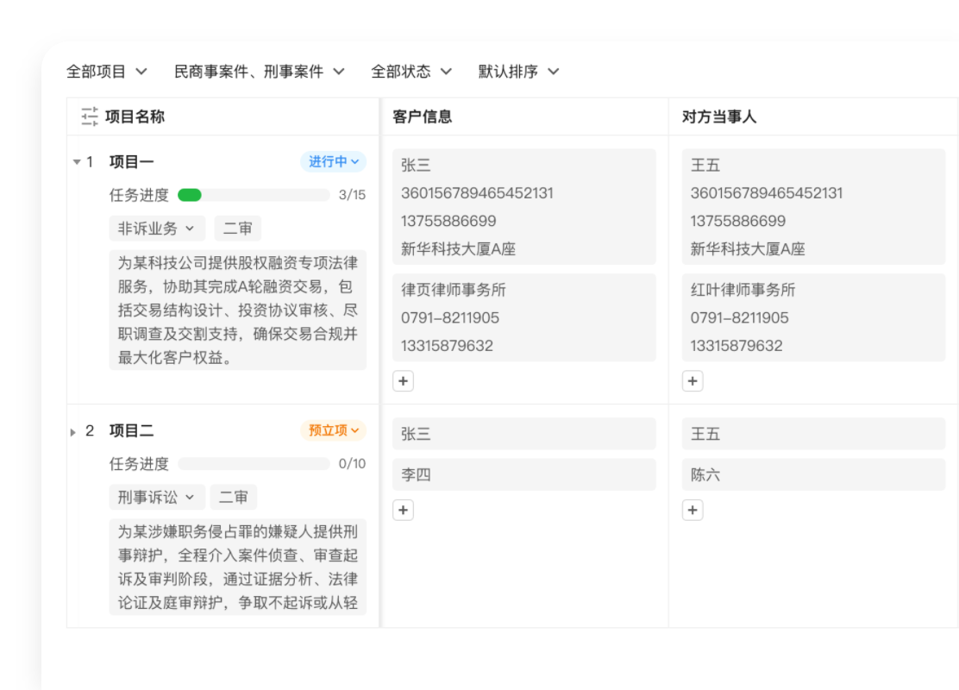Select the 项目名称 column header
The width and height of the screenshot is (959, 690).
tap(135, 116)
